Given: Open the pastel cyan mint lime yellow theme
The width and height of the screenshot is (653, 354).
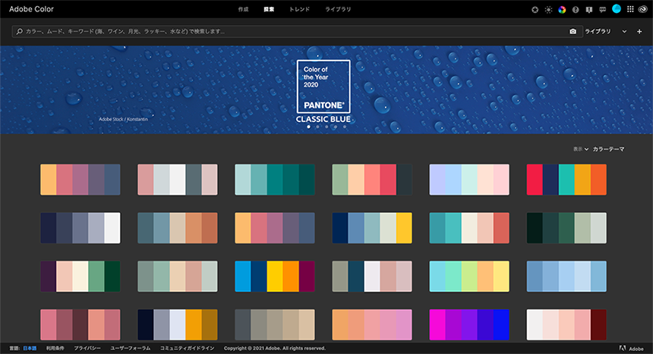Looking at the screenshot, I should pyautogui.click(x=469, y=276).
